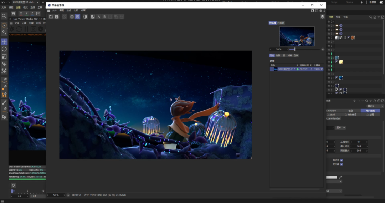Increase the 最大时长 value with right arrow
The image size is (385, 203).
(367, 146)
